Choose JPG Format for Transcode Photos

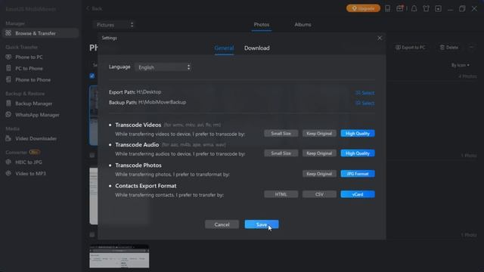358,174
